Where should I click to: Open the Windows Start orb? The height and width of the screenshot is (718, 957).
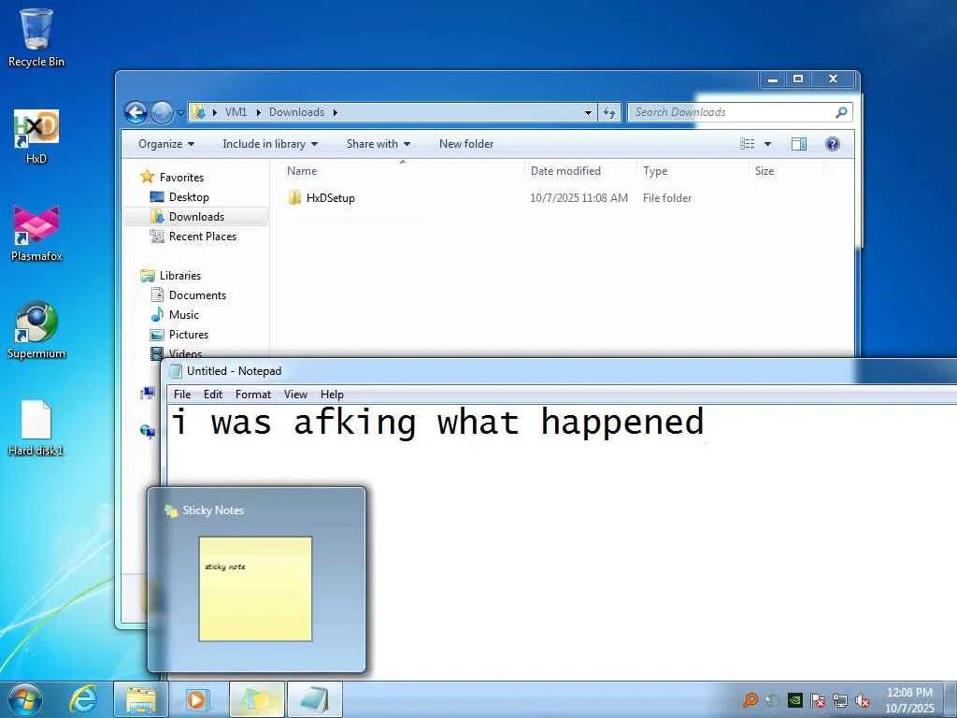pos(25,699)
